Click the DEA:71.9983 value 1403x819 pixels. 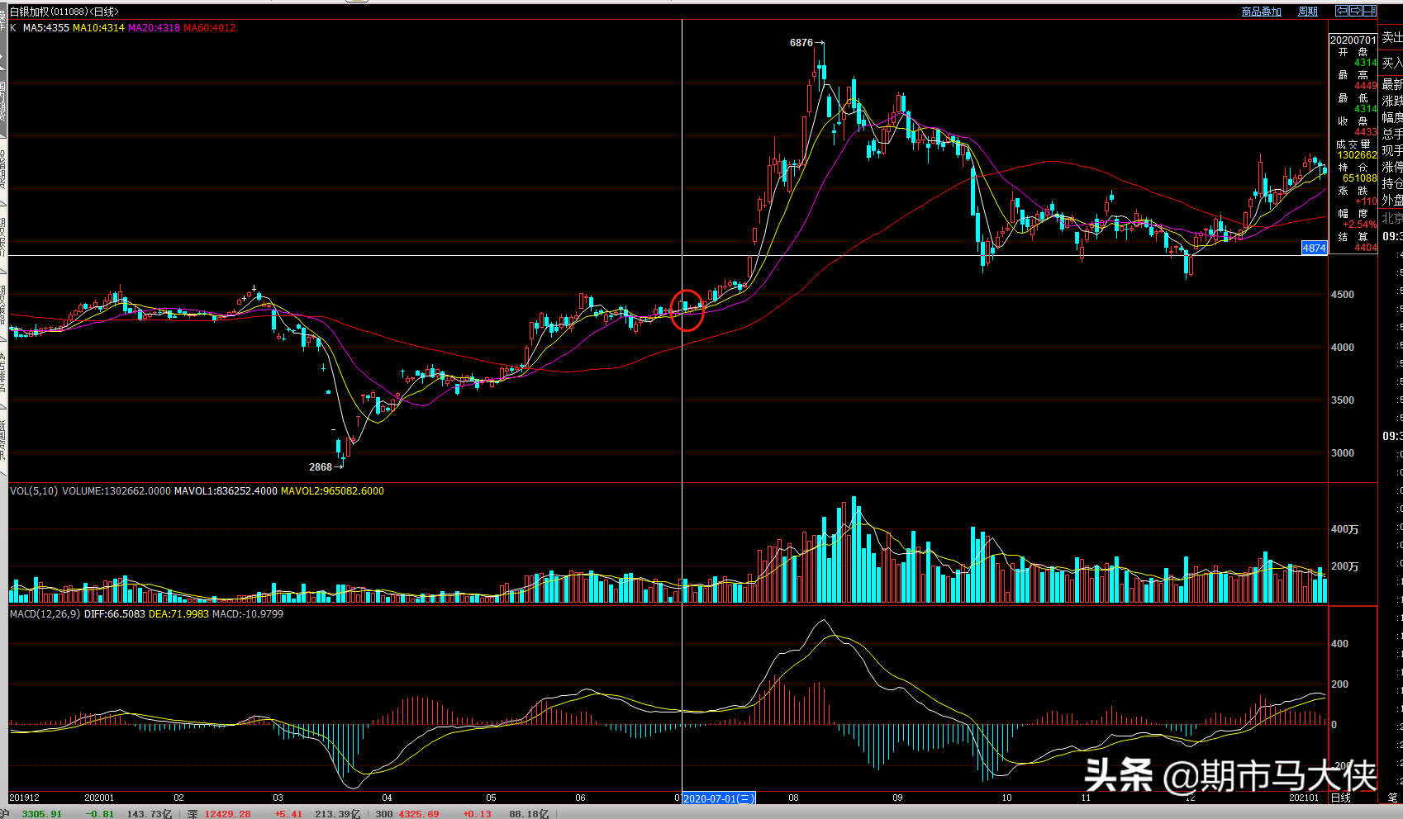(x=179, y=614)
